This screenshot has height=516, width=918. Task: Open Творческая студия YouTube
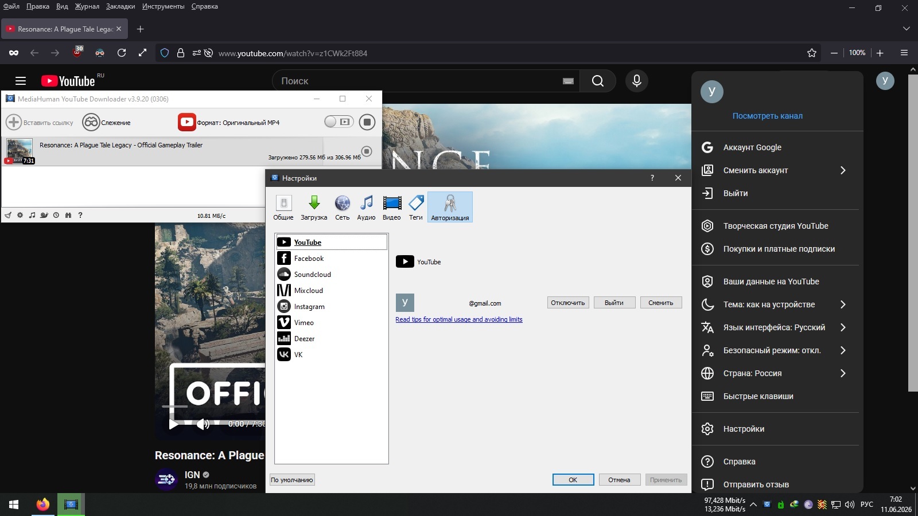(775, 226)
